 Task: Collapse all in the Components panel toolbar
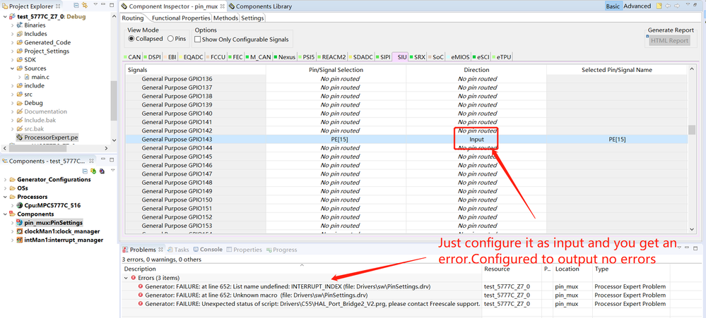[x=86, y=171]
